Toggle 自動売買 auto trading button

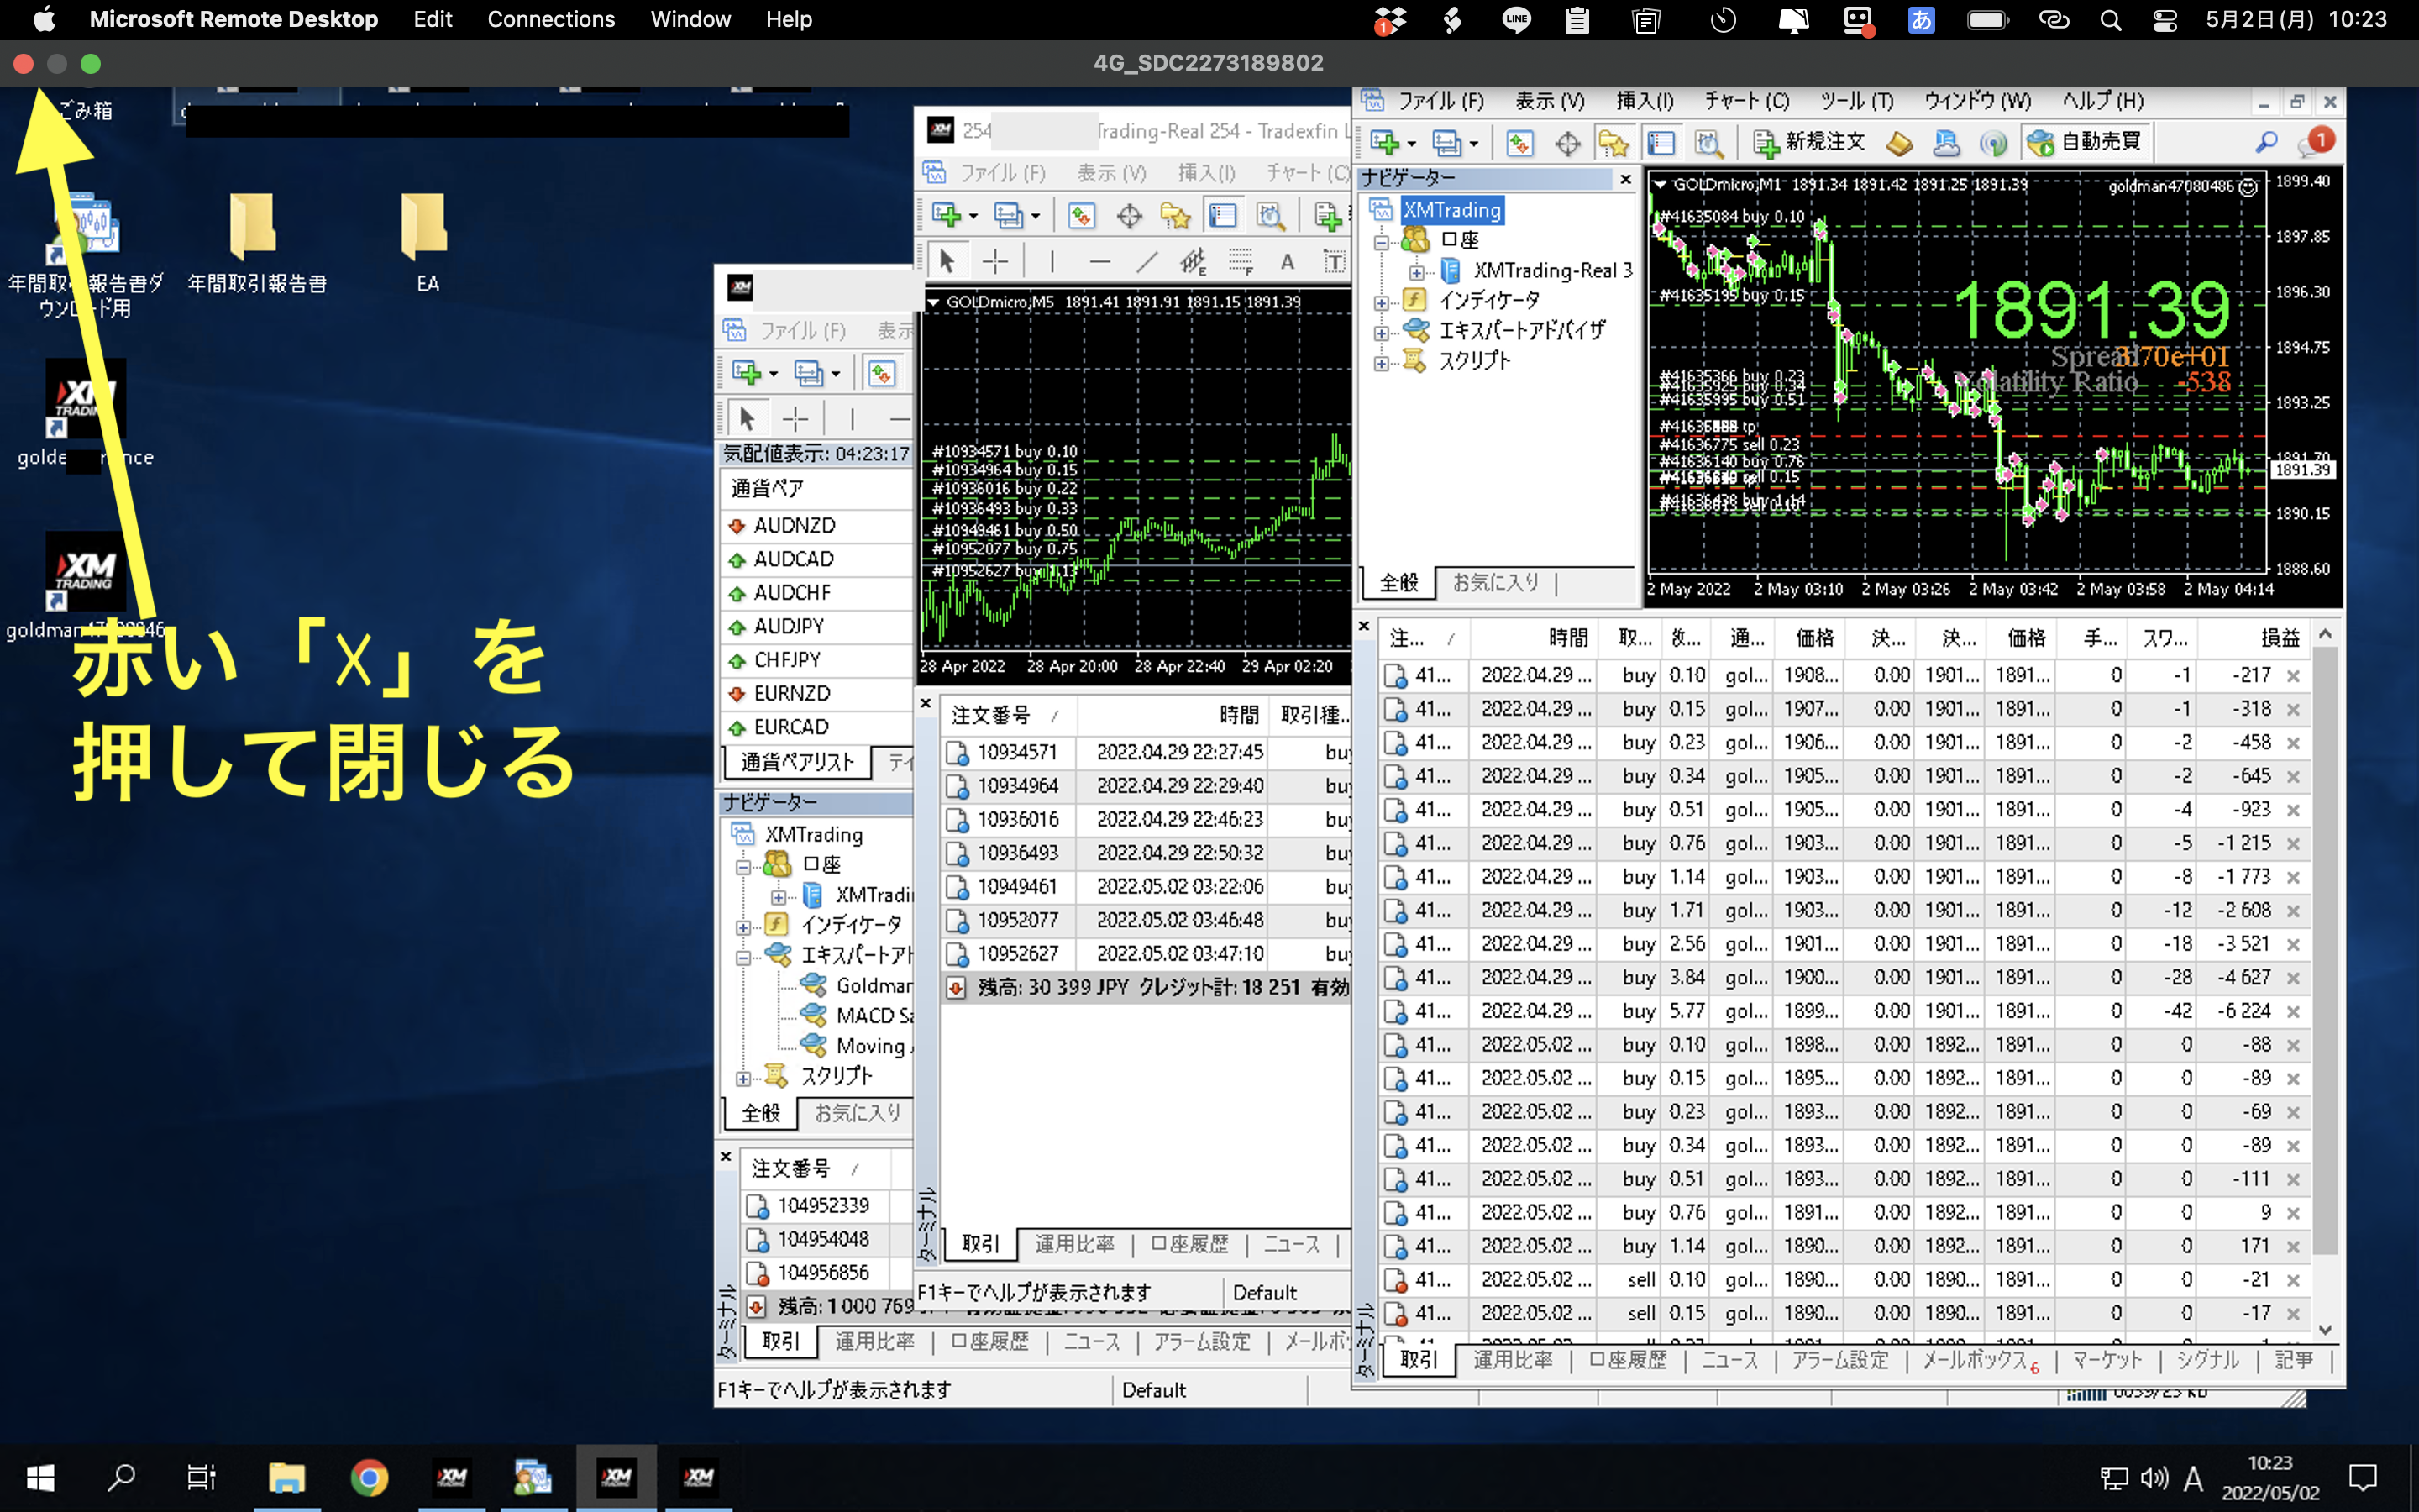click(x=2086, y=143)
